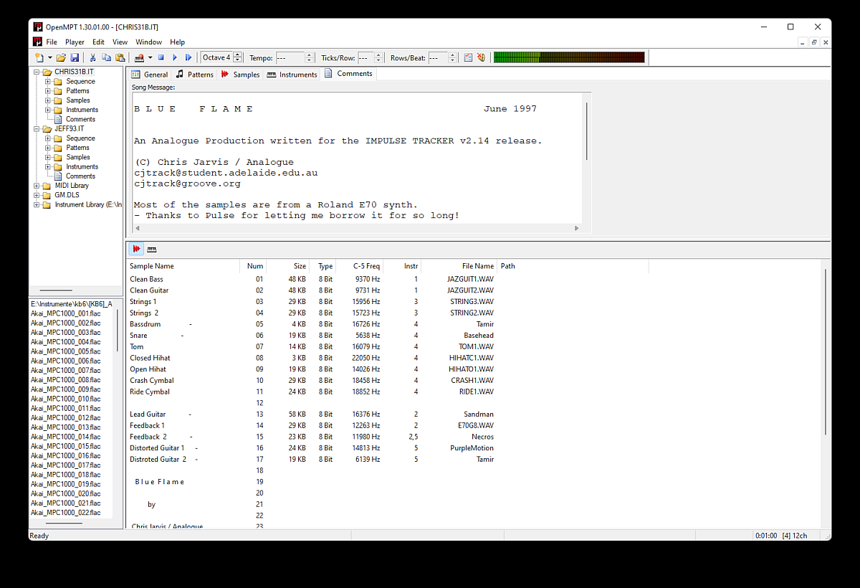The height and width of the screenshot is (588, 860).
Task: Sort by the Sample Name column header
Action: tap(183, 266)
